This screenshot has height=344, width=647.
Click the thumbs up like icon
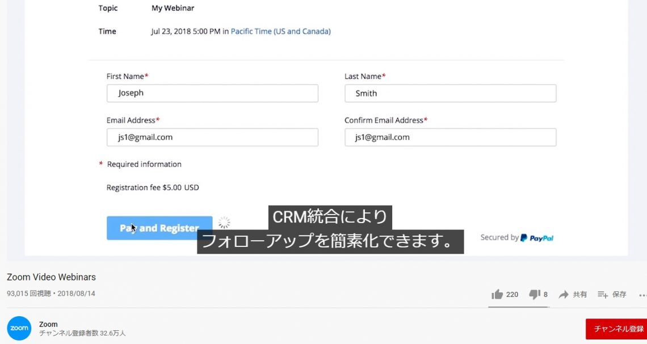(x=497, y=294)
